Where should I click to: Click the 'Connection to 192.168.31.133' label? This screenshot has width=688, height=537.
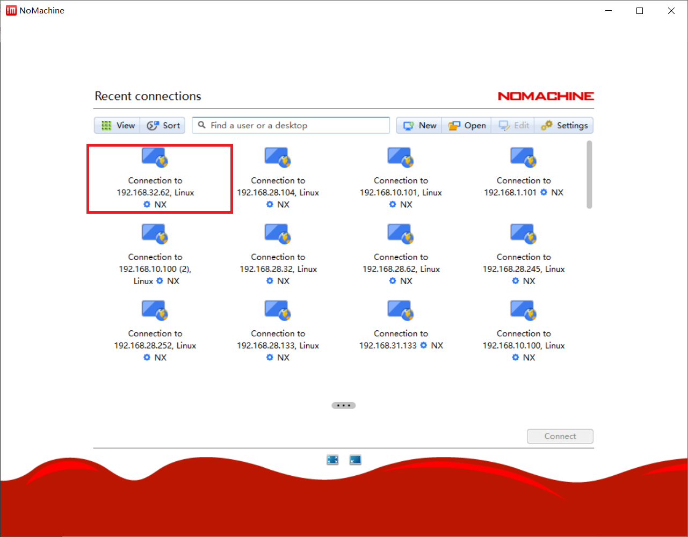(401, 339)
